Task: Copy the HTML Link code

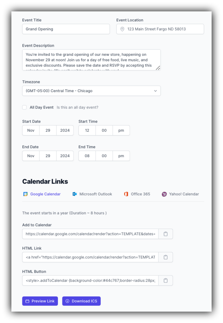Action: point(165,257)
